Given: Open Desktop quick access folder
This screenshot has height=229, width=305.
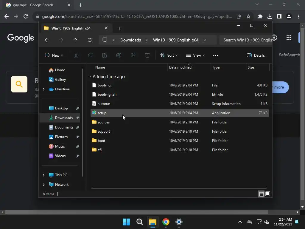Looking at the screenshot, I should (61, 108).
